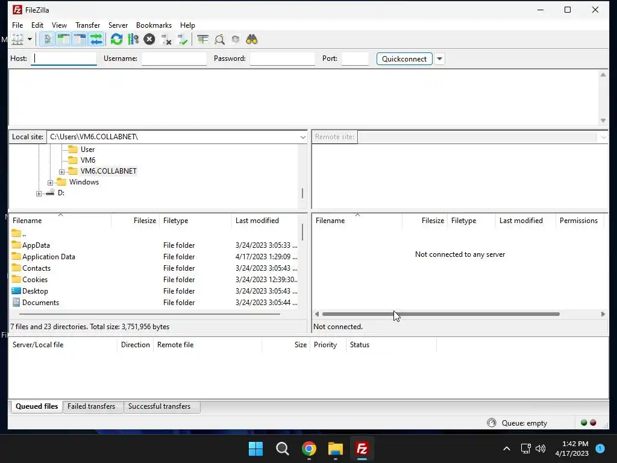Open the Bookmarks menu
Viewport: 617px width, 463px height.
pos(154,25)
